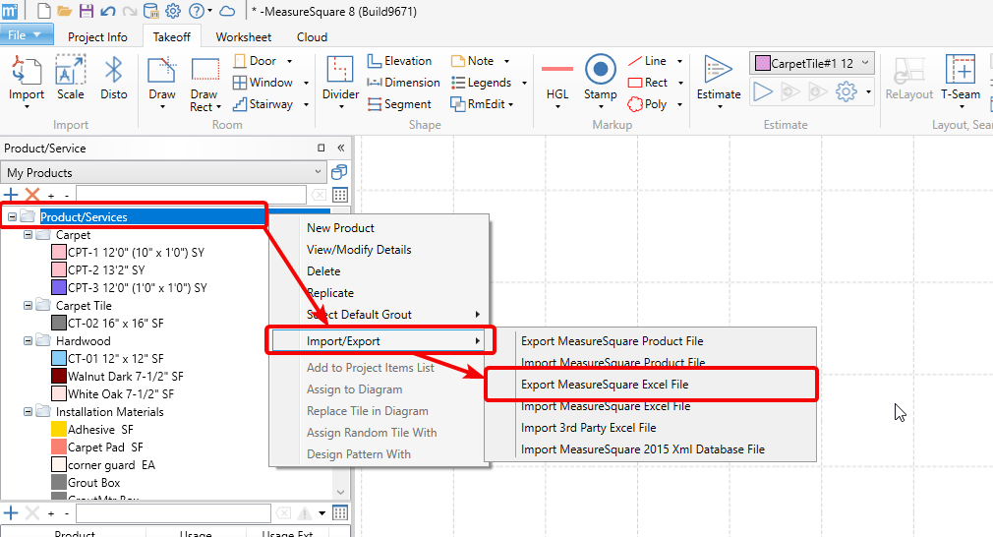The image size is (993, 537).
Task: Open help question mark icon
Action: coord(197,11)
